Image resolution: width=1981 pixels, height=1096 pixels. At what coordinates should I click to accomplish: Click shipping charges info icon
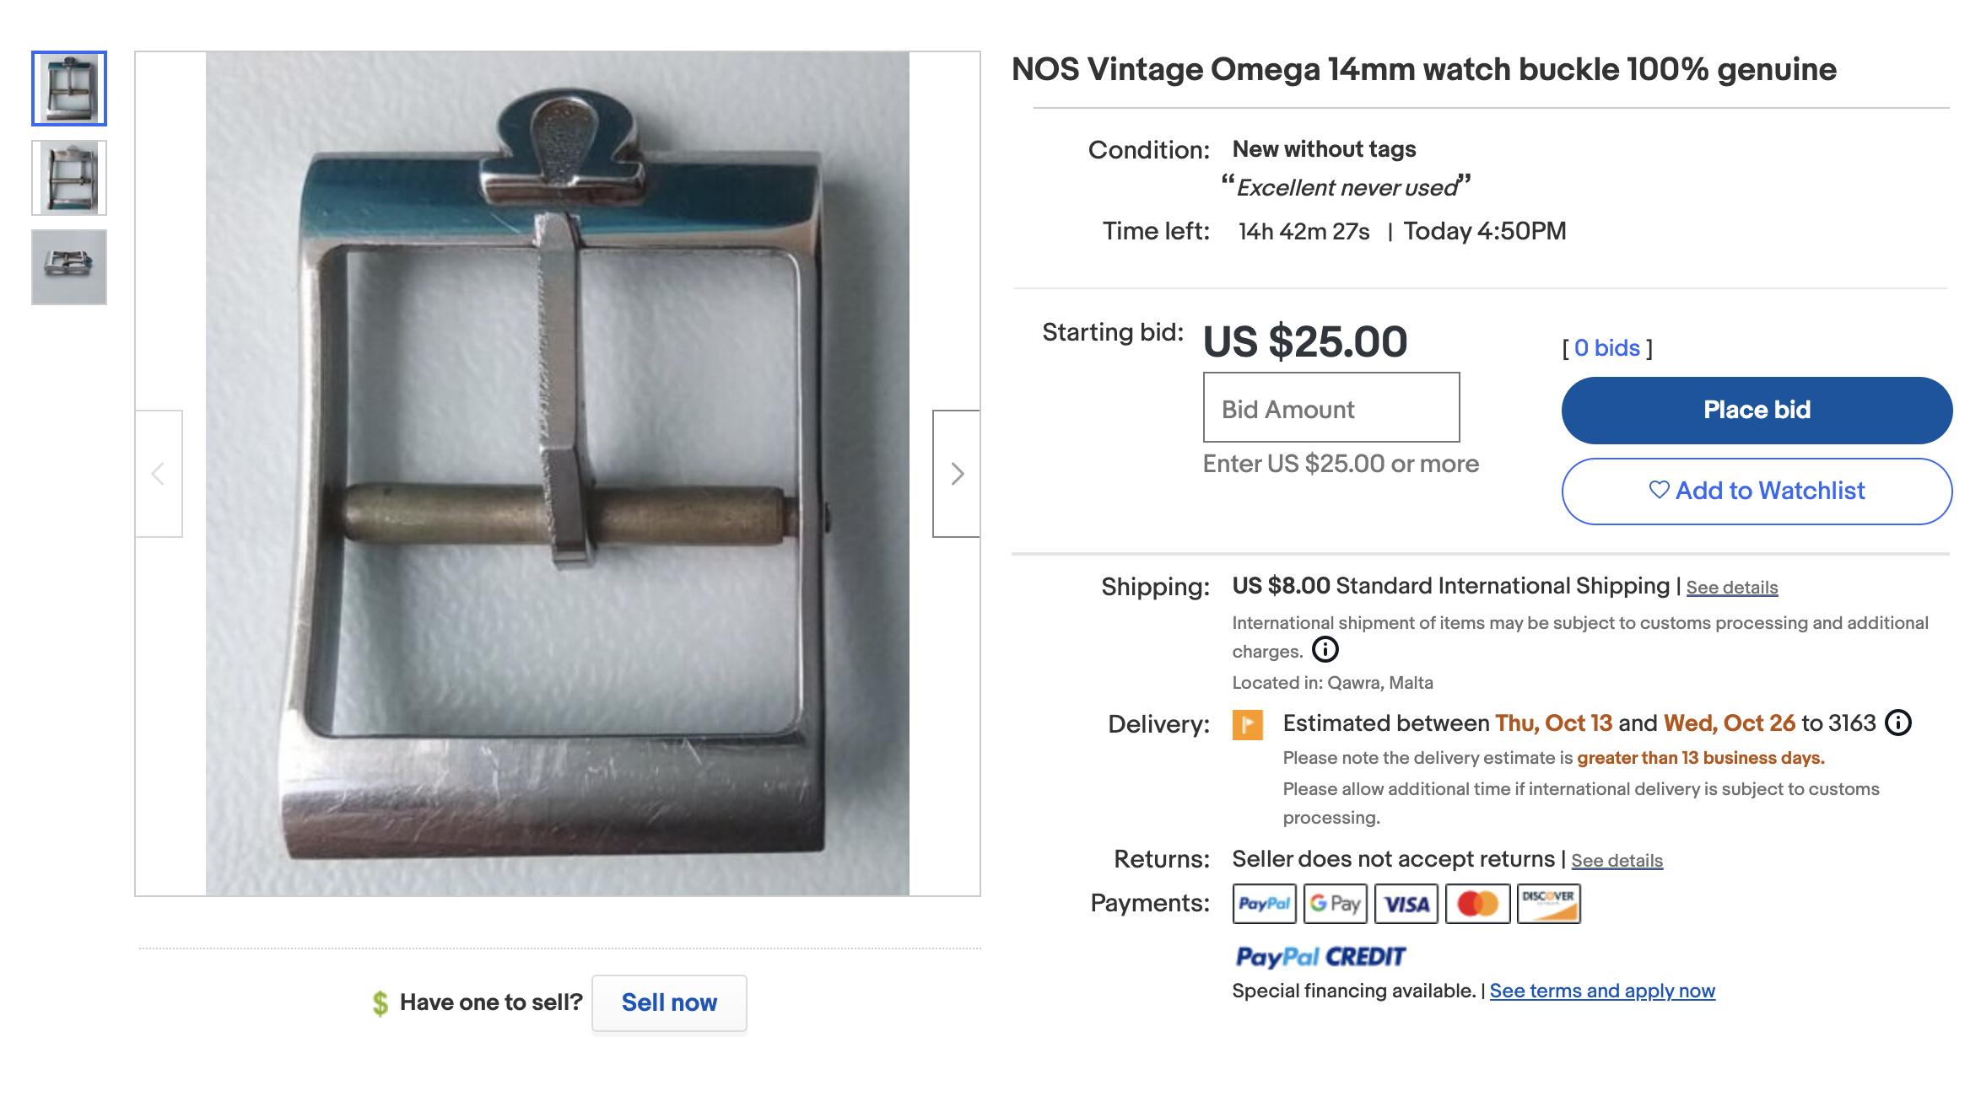coord(1325,649)
